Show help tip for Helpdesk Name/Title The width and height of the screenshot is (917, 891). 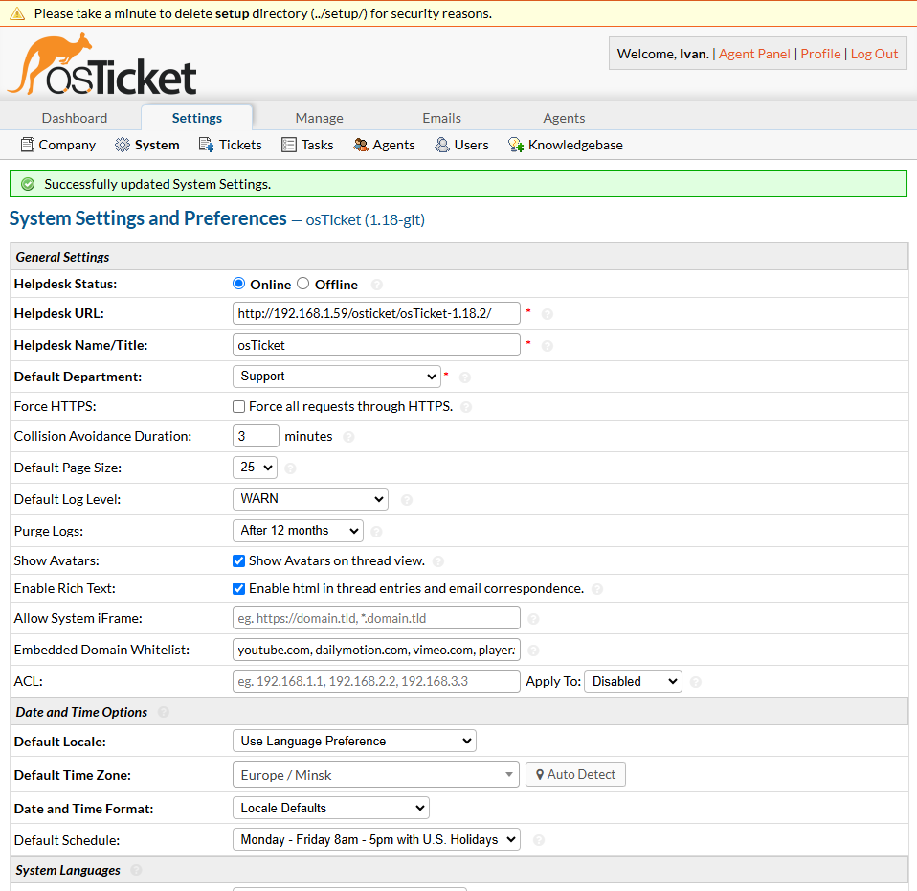(x=548, y=346)
